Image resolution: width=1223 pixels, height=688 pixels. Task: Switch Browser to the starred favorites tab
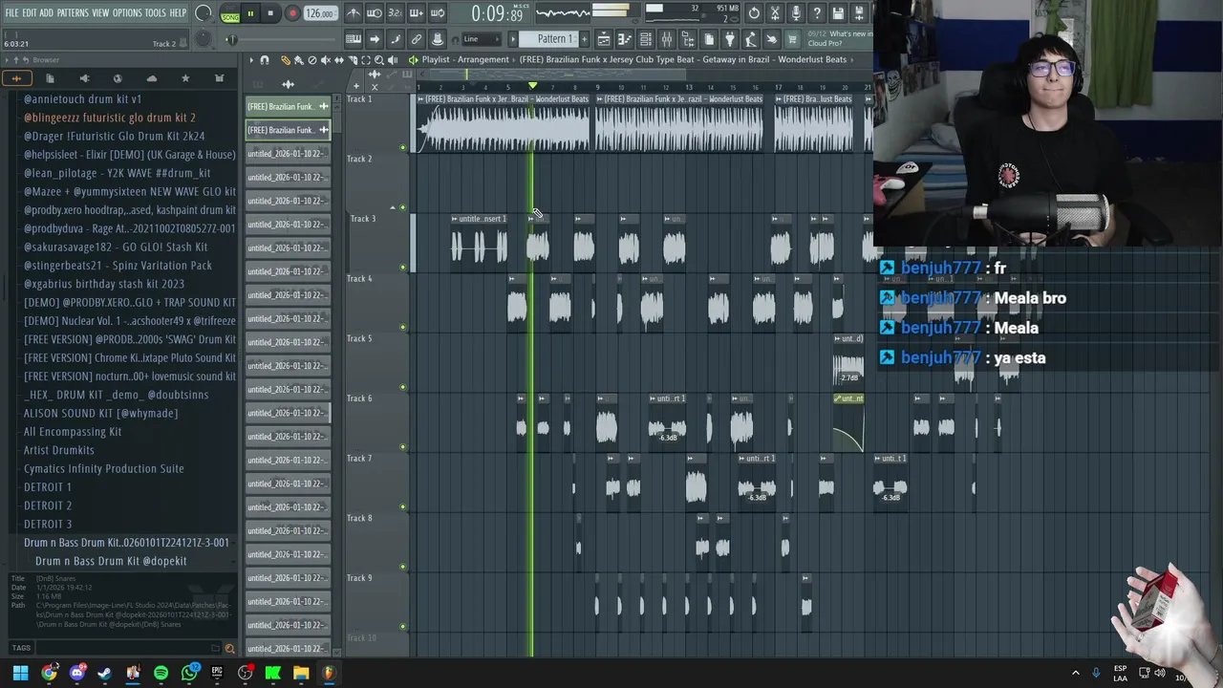(x=185, y=78)
